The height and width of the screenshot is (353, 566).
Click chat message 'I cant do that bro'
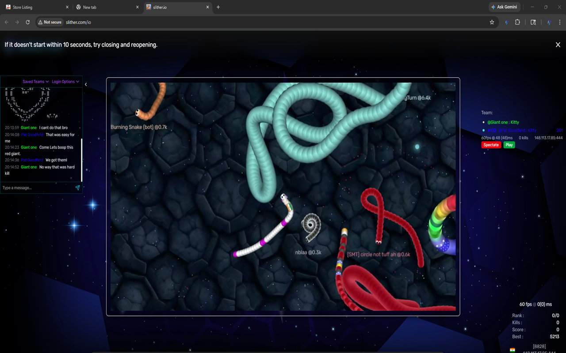54,128
